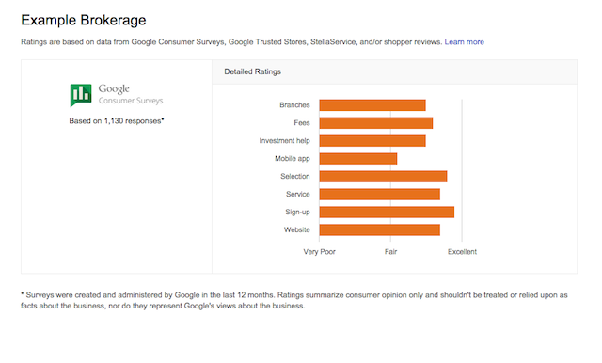Select the Mobile app rating bar
Viewport: 602px width, 363px height.
click(x=358, y=159)
